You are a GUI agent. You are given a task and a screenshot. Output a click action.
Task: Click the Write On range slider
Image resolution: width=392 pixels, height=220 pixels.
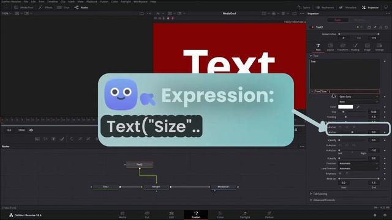coord(359,178)
